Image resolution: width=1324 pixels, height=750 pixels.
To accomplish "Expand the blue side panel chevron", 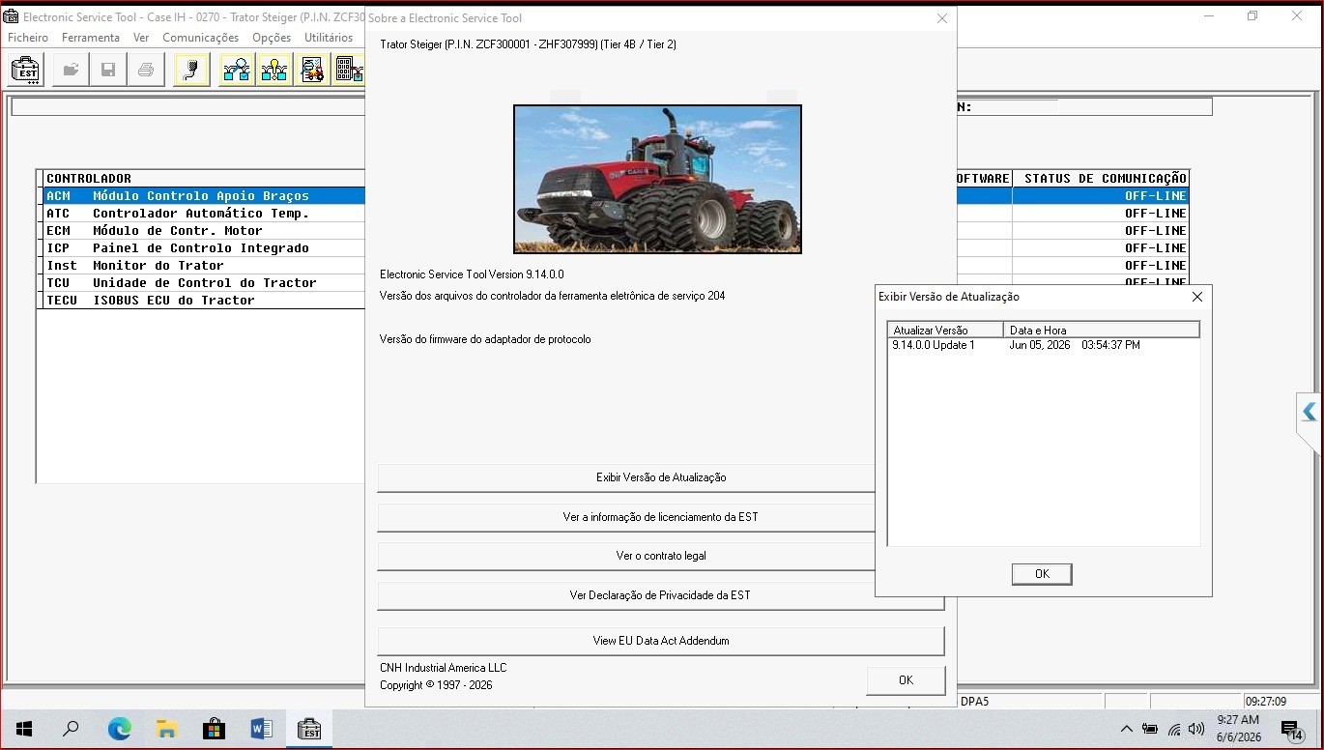I will [x=1310, y=413].
